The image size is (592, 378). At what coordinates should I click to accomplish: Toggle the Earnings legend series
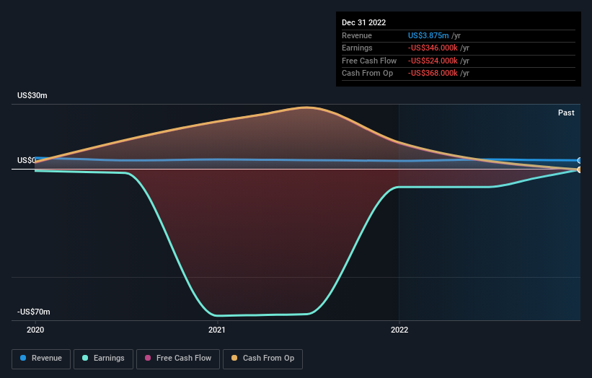click(x=103, y=359)
